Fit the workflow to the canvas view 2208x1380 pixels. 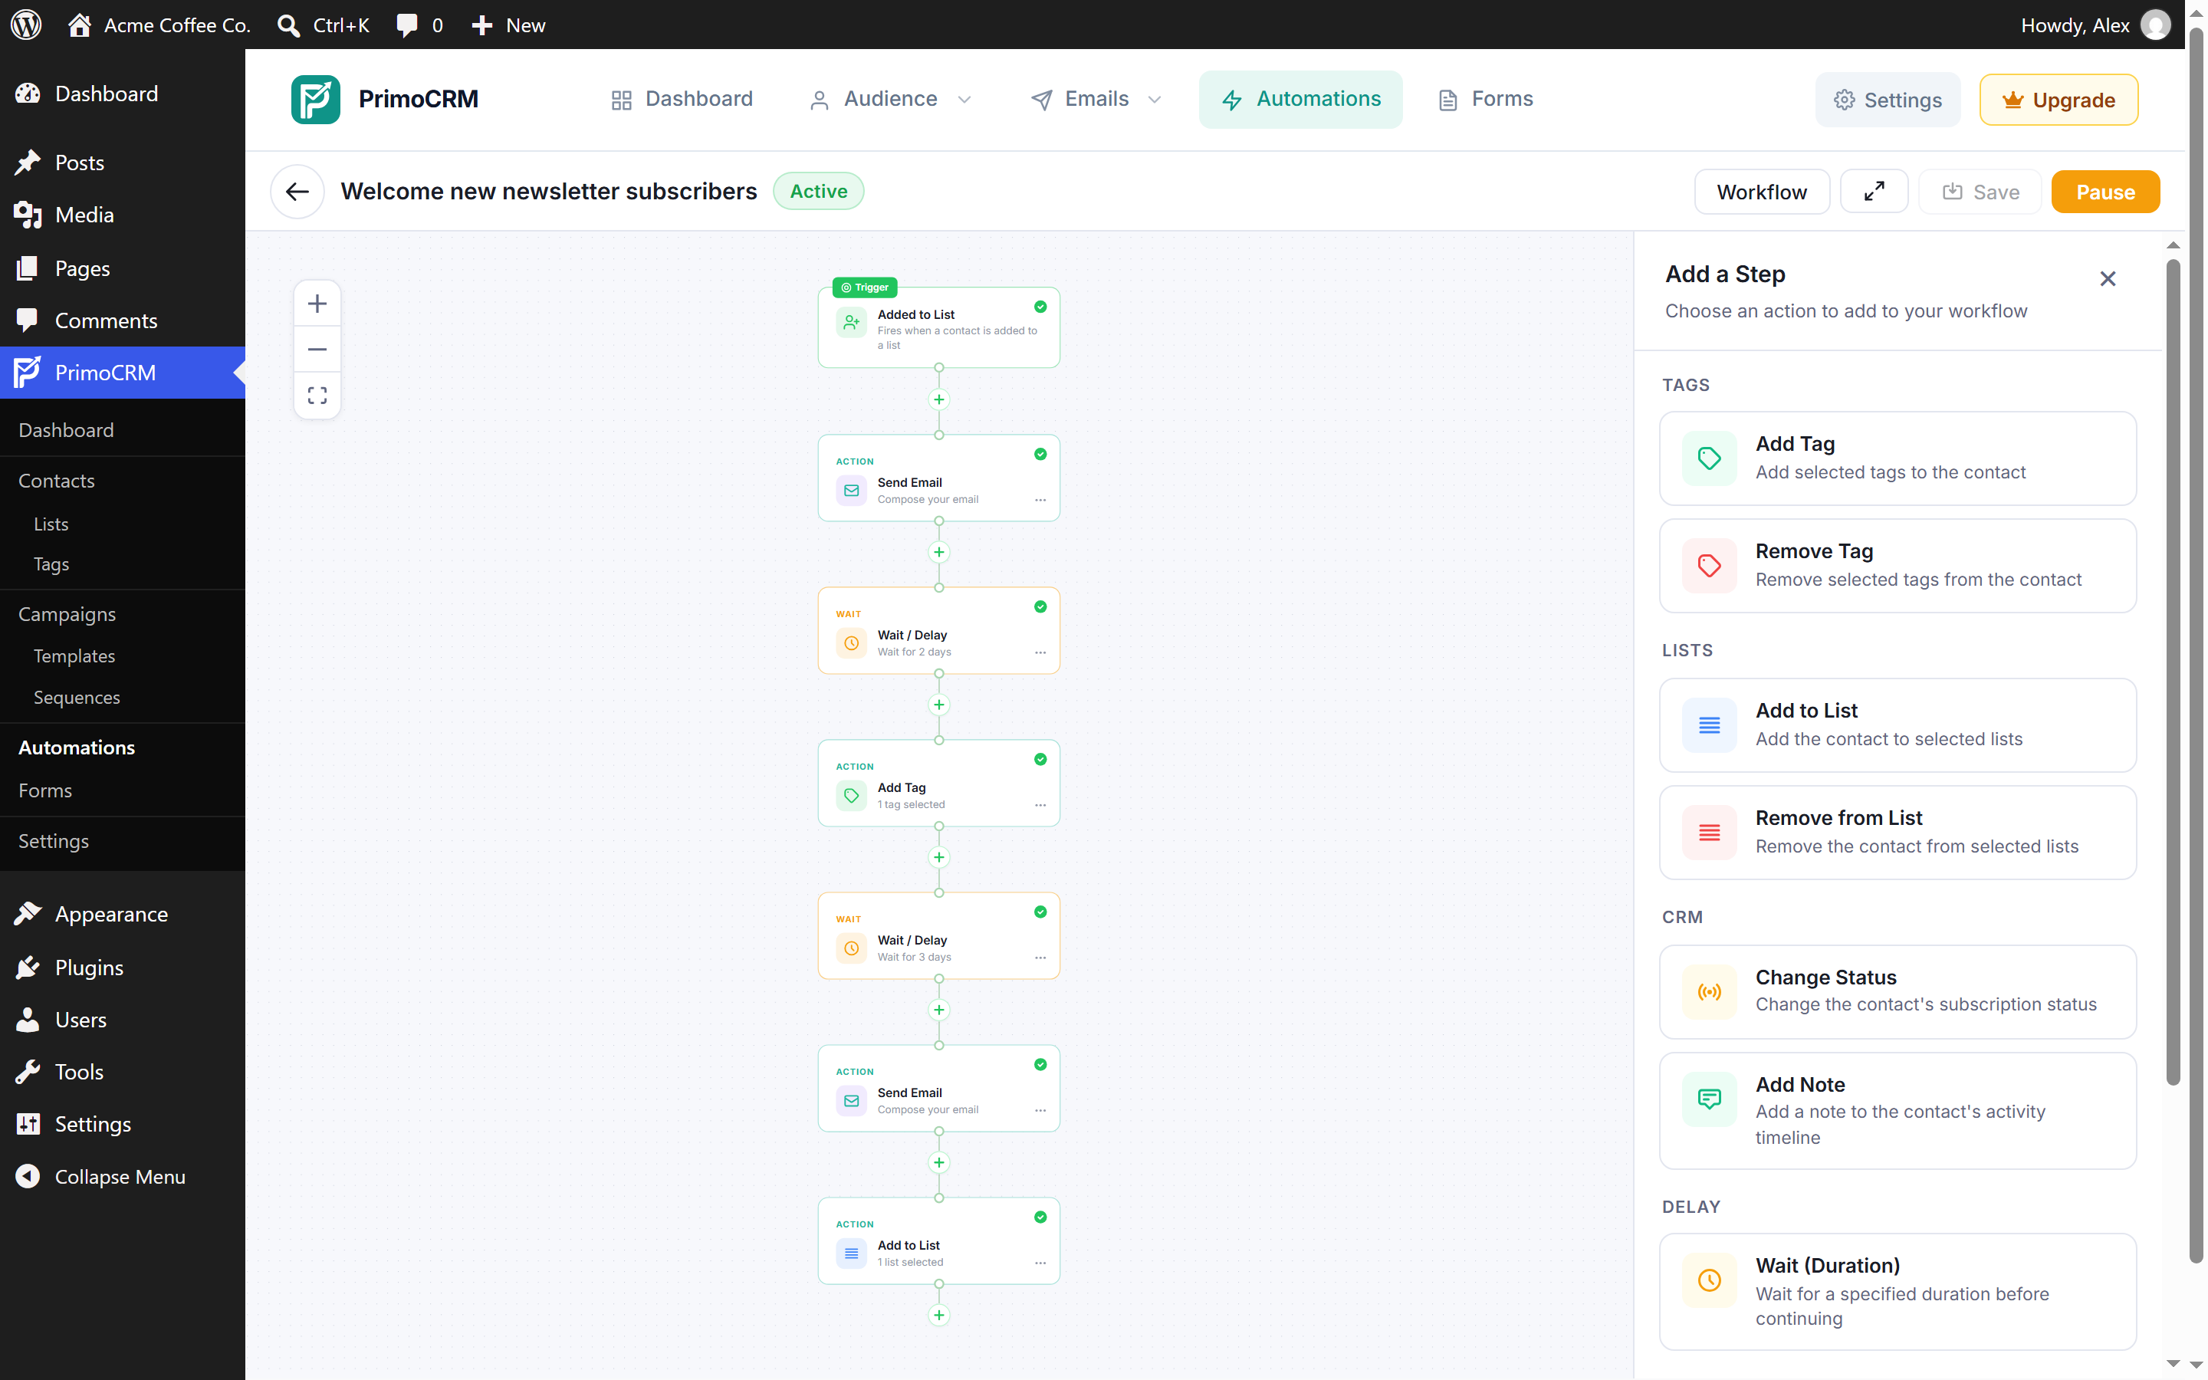coord(317,395)
